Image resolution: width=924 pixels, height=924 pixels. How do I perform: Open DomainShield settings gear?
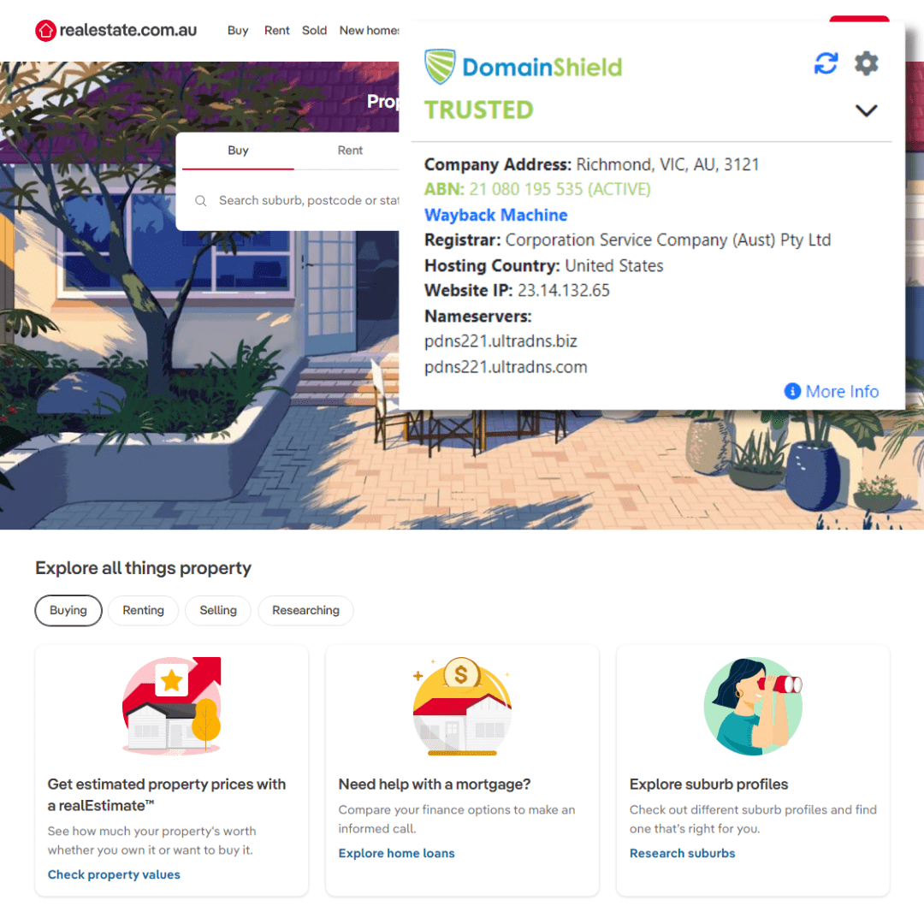pyautogui.click(x=866, y=63)
